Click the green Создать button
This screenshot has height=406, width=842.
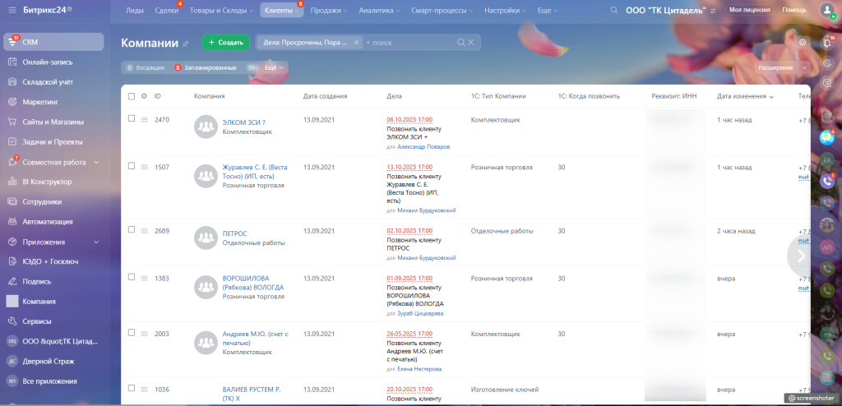[x=226, y=42]
